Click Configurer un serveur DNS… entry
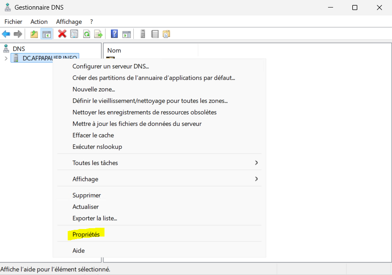Screen dimensions: 392x275 [111, 66]
